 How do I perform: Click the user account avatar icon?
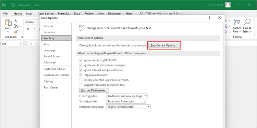click(228, 5)
